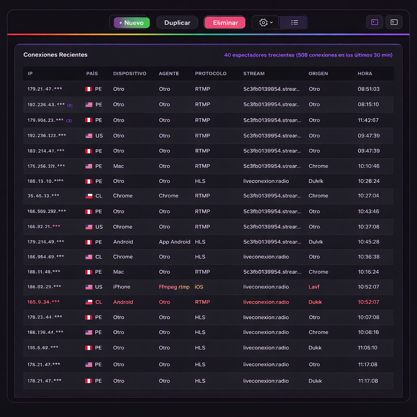Image resolution: width=417 pixels, height=417 pixels.
Task: Click the Peru flag for 179.21.47.***
Action: (88, 89)
